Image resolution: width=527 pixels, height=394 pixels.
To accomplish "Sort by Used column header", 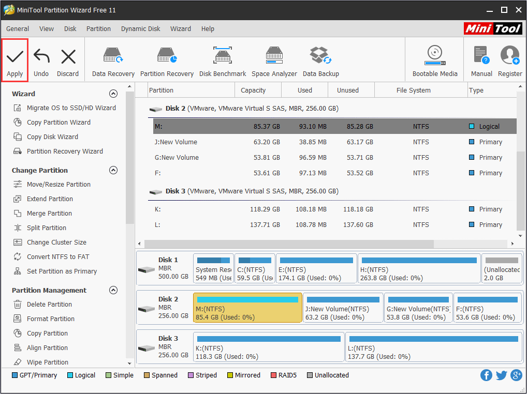I will pyautogui.click(x=304, y=90).
